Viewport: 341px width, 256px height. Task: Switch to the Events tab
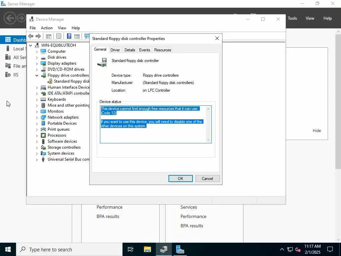[145, 50]
